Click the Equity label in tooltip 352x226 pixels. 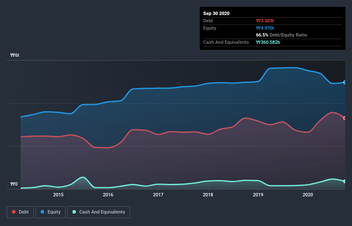(x=210, y=28)
